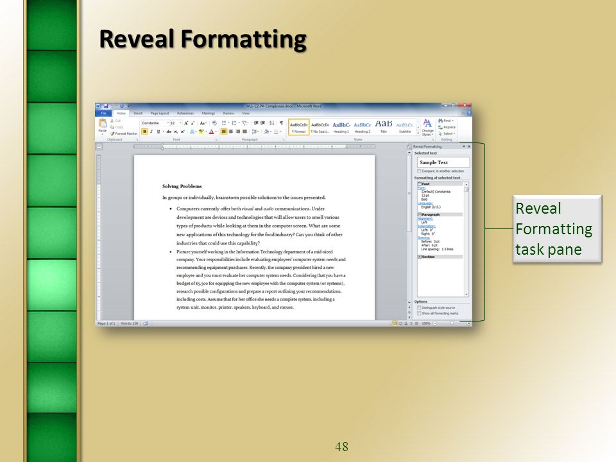Click the Copy command

click(117, 127)
